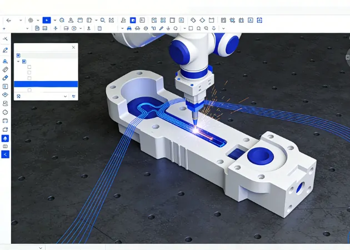The height and width of the screenshot is (250, 350).
Task: Open the dropdown next to circled up-arrow
Action: (81, 28)
